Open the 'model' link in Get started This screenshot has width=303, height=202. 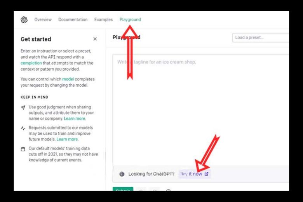click(x=68, y=79)
